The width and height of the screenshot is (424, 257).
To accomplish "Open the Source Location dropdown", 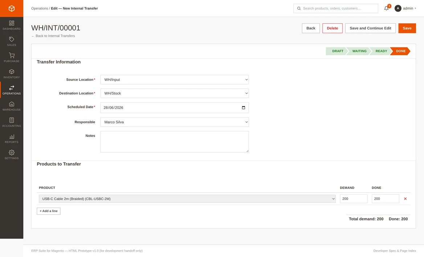I will pos(174,80).
